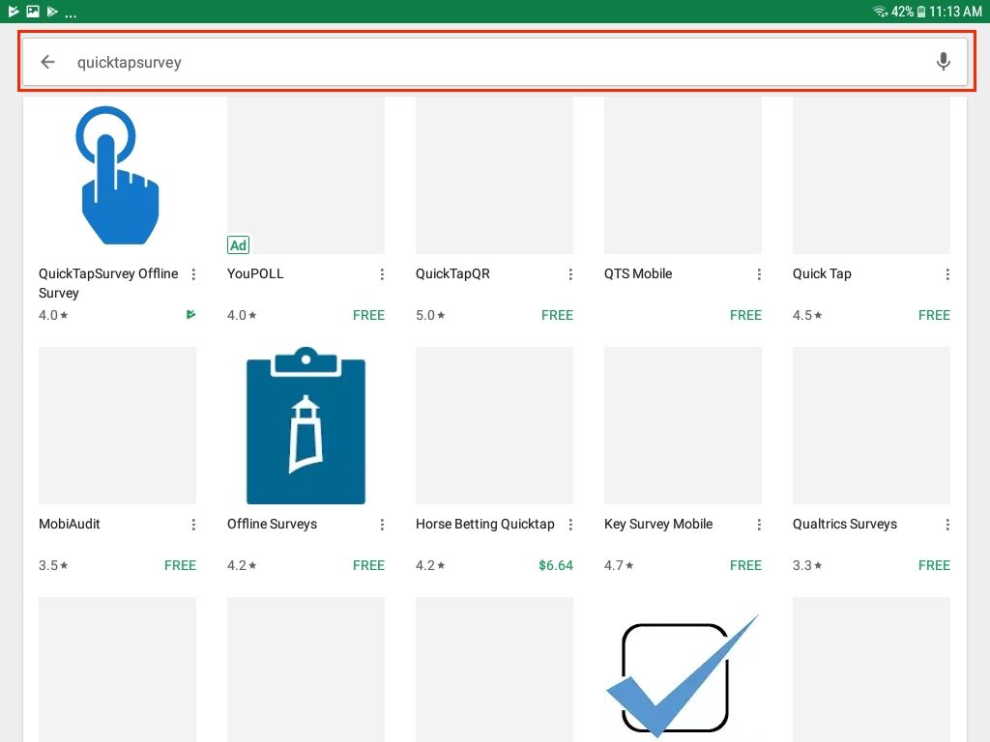This screenshot has width=990, height=742.
Task: Tap the battery icon in status bar
Action: point(921,12)
